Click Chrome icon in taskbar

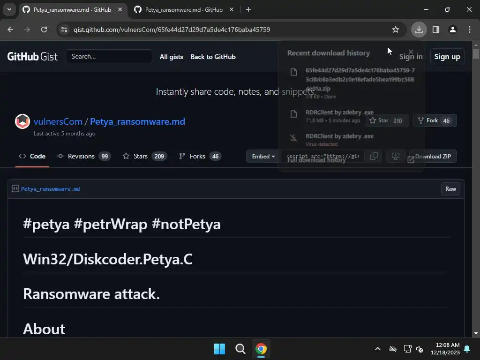261,349
